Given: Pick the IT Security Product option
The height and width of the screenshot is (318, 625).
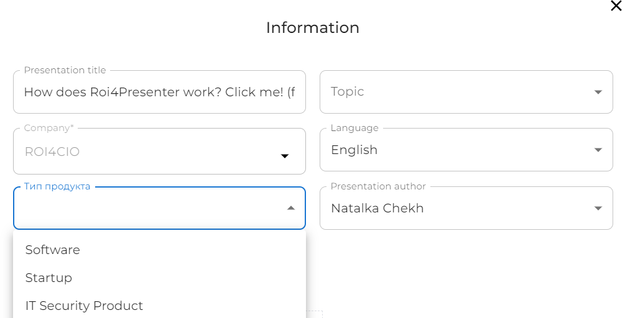Looking at the screenshot, I should tap(84, 306).
